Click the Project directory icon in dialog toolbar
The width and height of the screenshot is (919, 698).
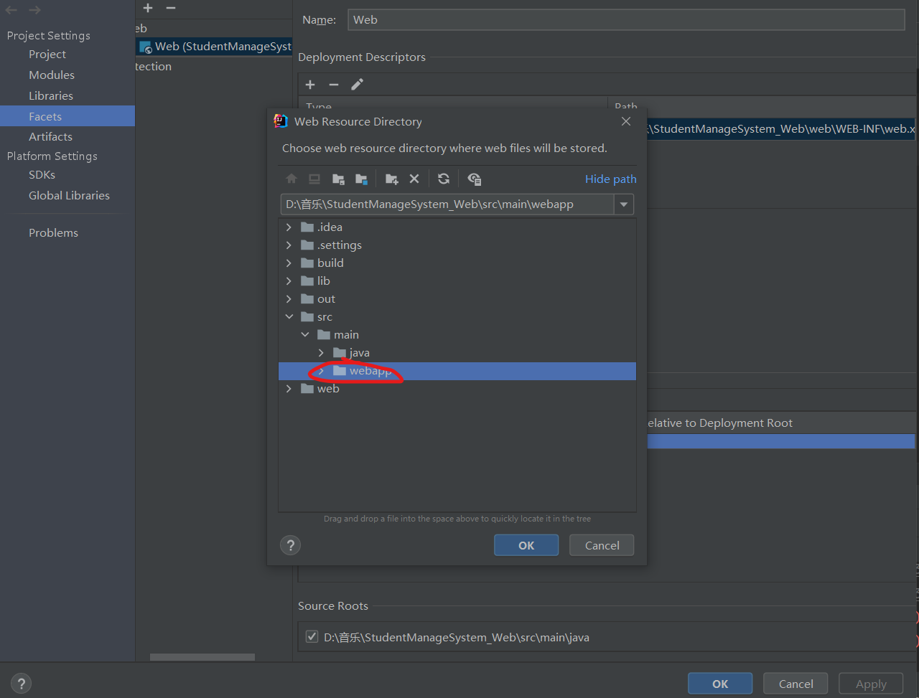[x=338, y=179]
